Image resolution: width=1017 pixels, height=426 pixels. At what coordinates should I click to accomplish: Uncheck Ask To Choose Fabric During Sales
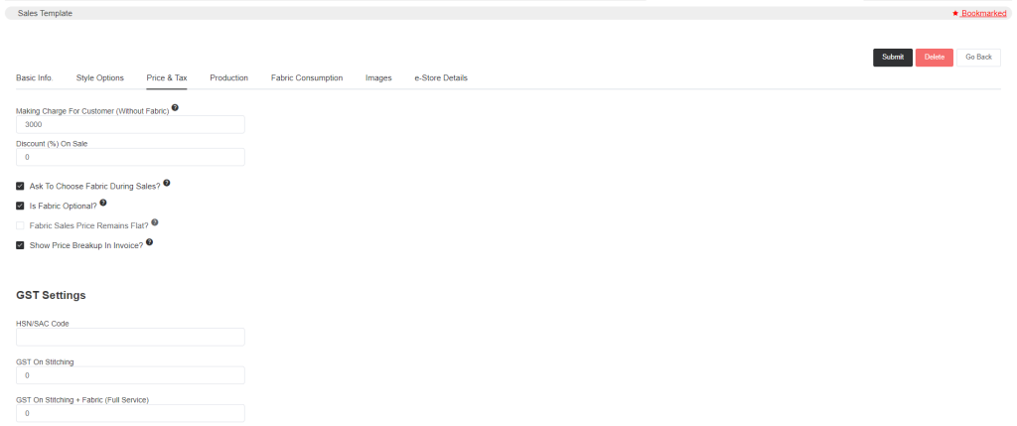tap(20, 186)
